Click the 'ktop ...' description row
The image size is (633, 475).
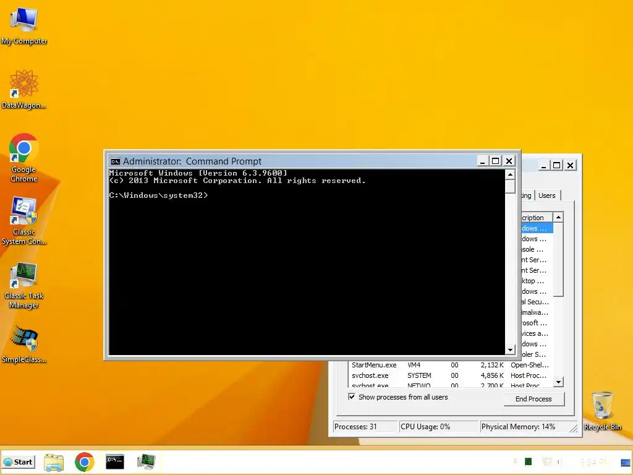[537, 281]
